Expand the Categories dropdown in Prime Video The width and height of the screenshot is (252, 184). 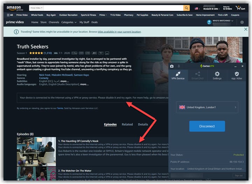pos(69,22)
